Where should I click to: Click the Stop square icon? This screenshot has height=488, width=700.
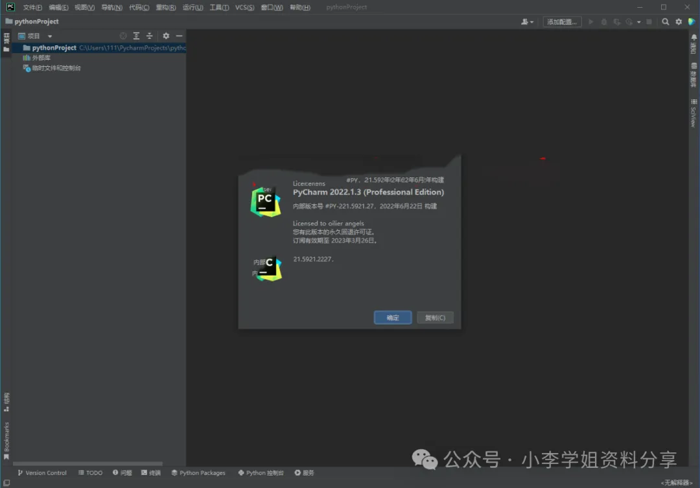point(649,21)
